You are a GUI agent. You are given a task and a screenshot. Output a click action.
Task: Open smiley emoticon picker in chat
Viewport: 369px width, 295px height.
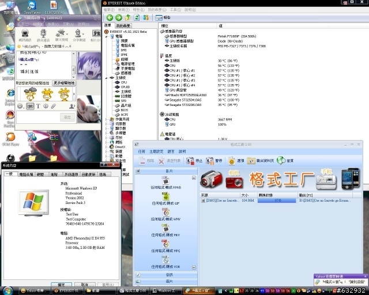[x=20, y=107]
